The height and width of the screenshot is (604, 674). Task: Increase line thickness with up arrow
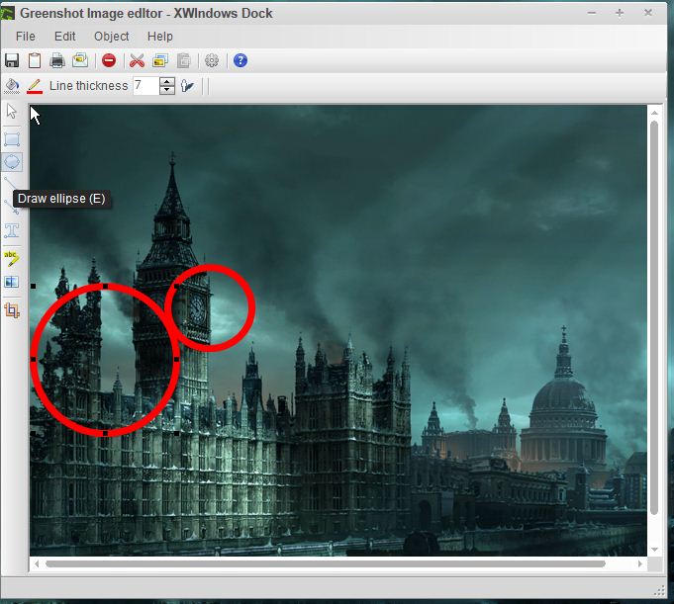pyautogui.click(x=167, y=82)
